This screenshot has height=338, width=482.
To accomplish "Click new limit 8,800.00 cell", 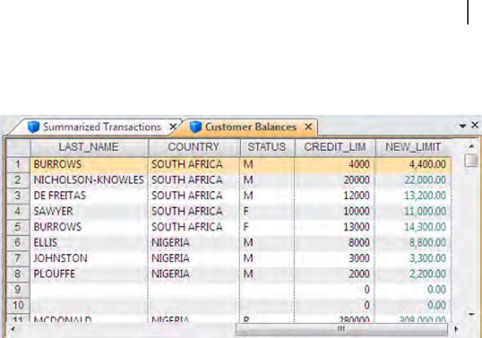I will tap(413, 242).
